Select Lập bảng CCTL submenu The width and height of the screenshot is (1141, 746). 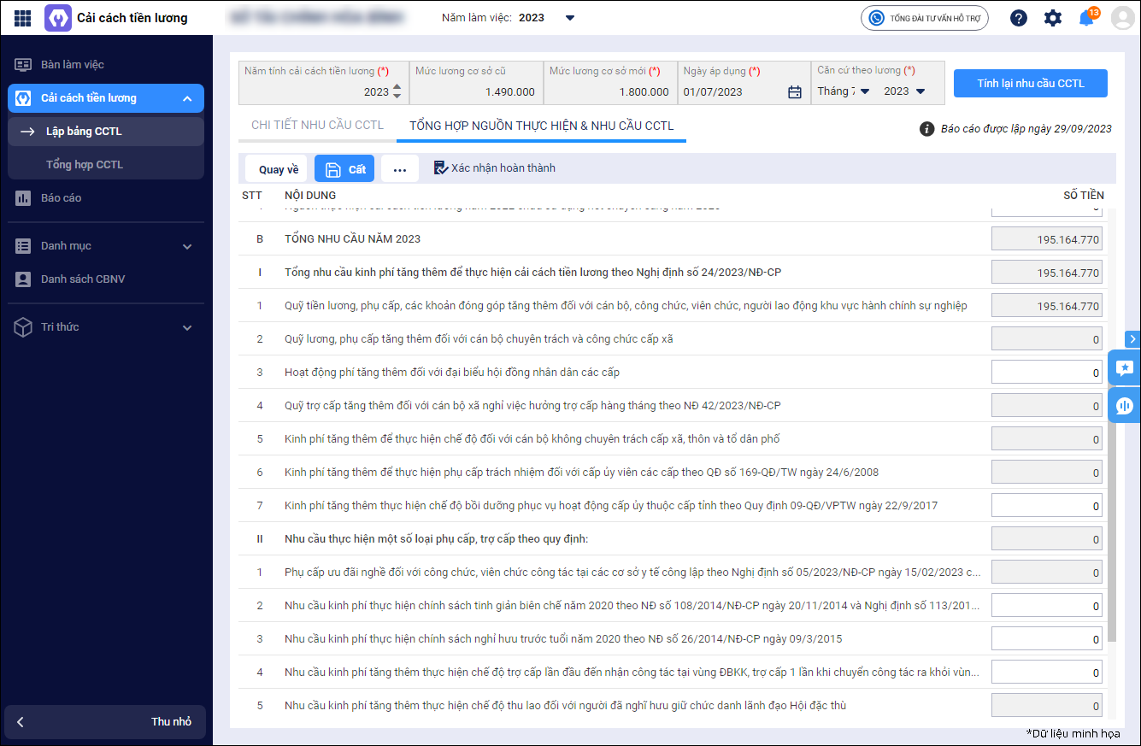(105, 132)
